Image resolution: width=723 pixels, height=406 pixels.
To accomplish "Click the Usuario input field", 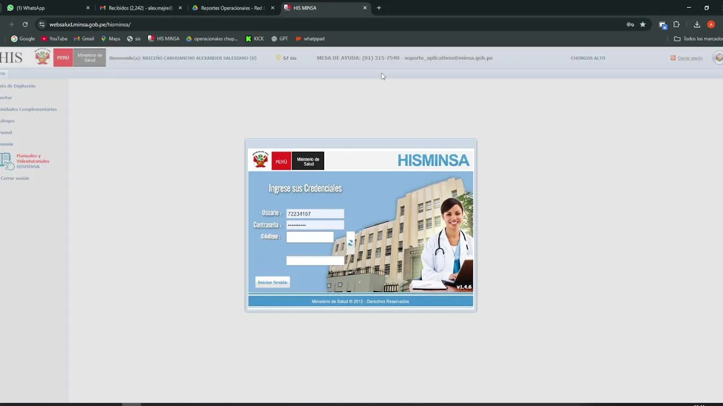I will (315, 214).
